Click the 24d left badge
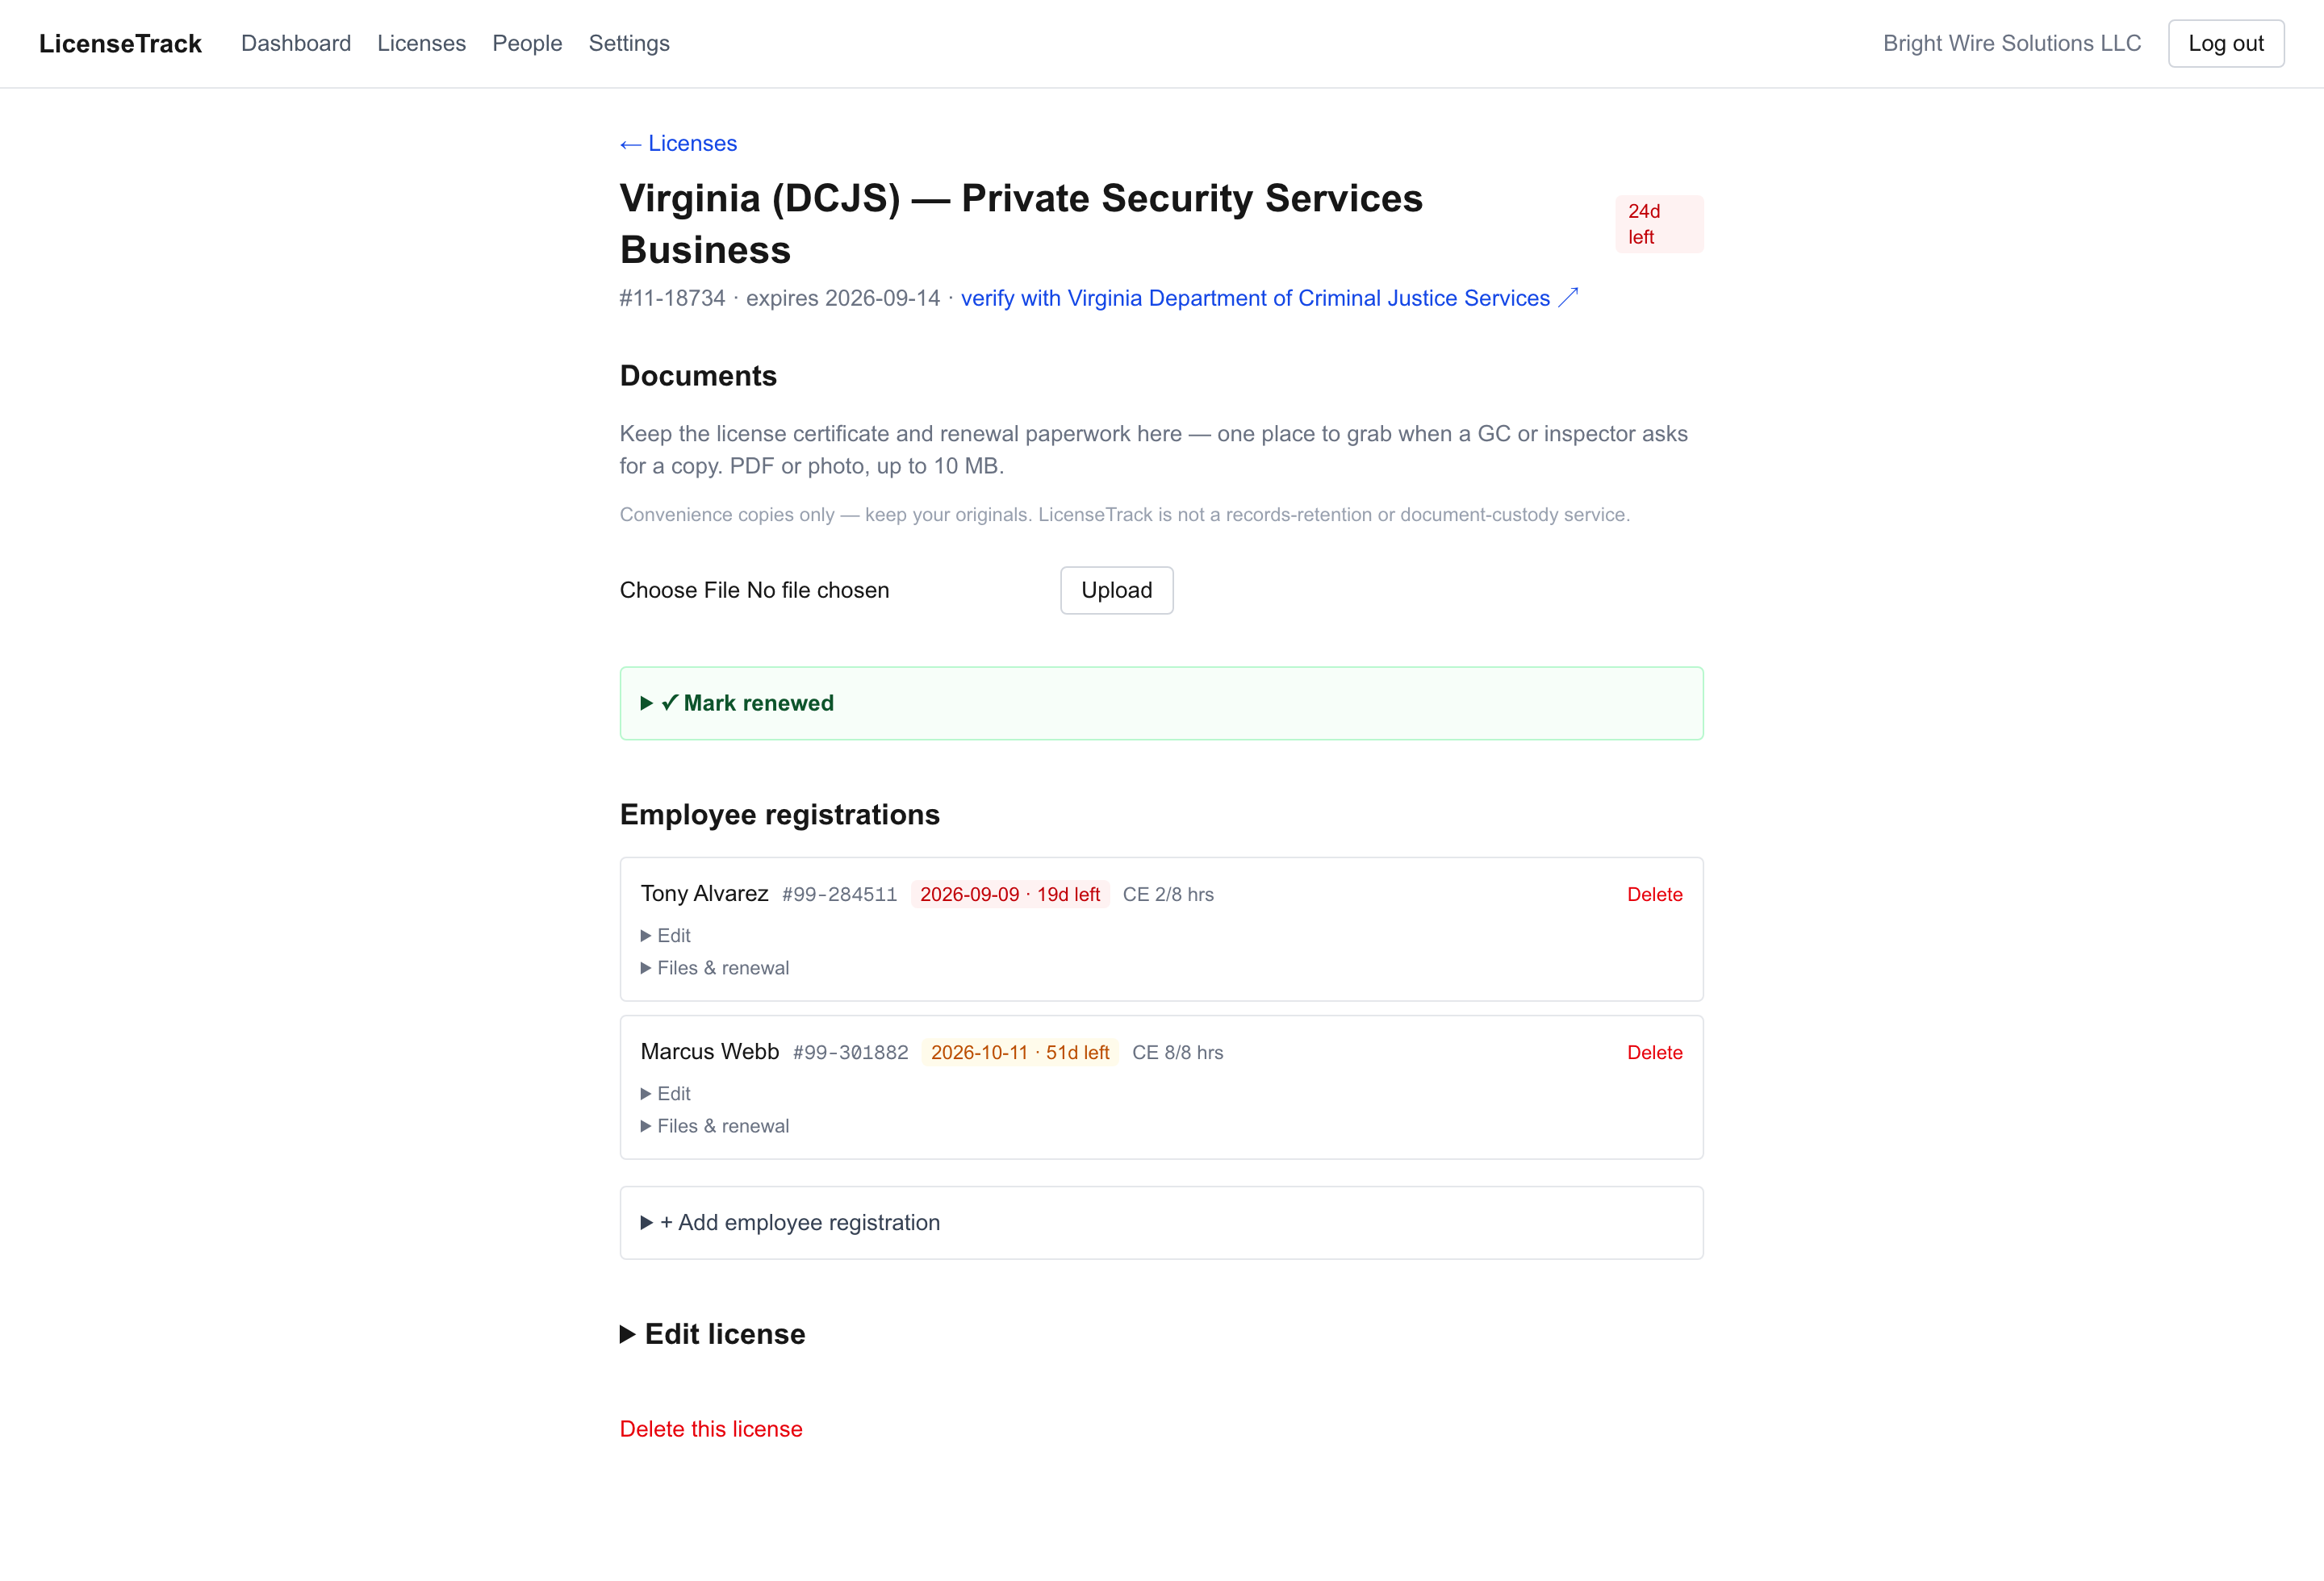 pyautogui.click(x=1659, y=224)
